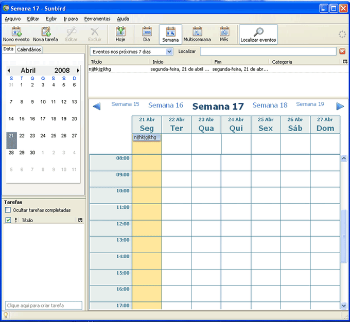Select the Semana week view
Viewport: 350px width, 322px height.
(170, 34)
